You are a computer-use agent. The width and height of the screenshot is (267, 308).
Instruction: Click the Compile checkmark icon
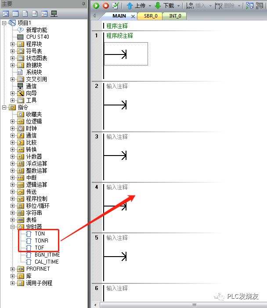coord(115,6)
